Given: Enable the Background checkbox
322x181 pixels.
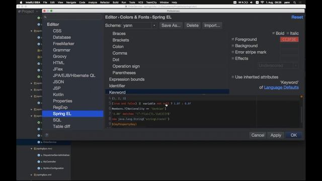Looking at the screenshot, I should 232,46.
